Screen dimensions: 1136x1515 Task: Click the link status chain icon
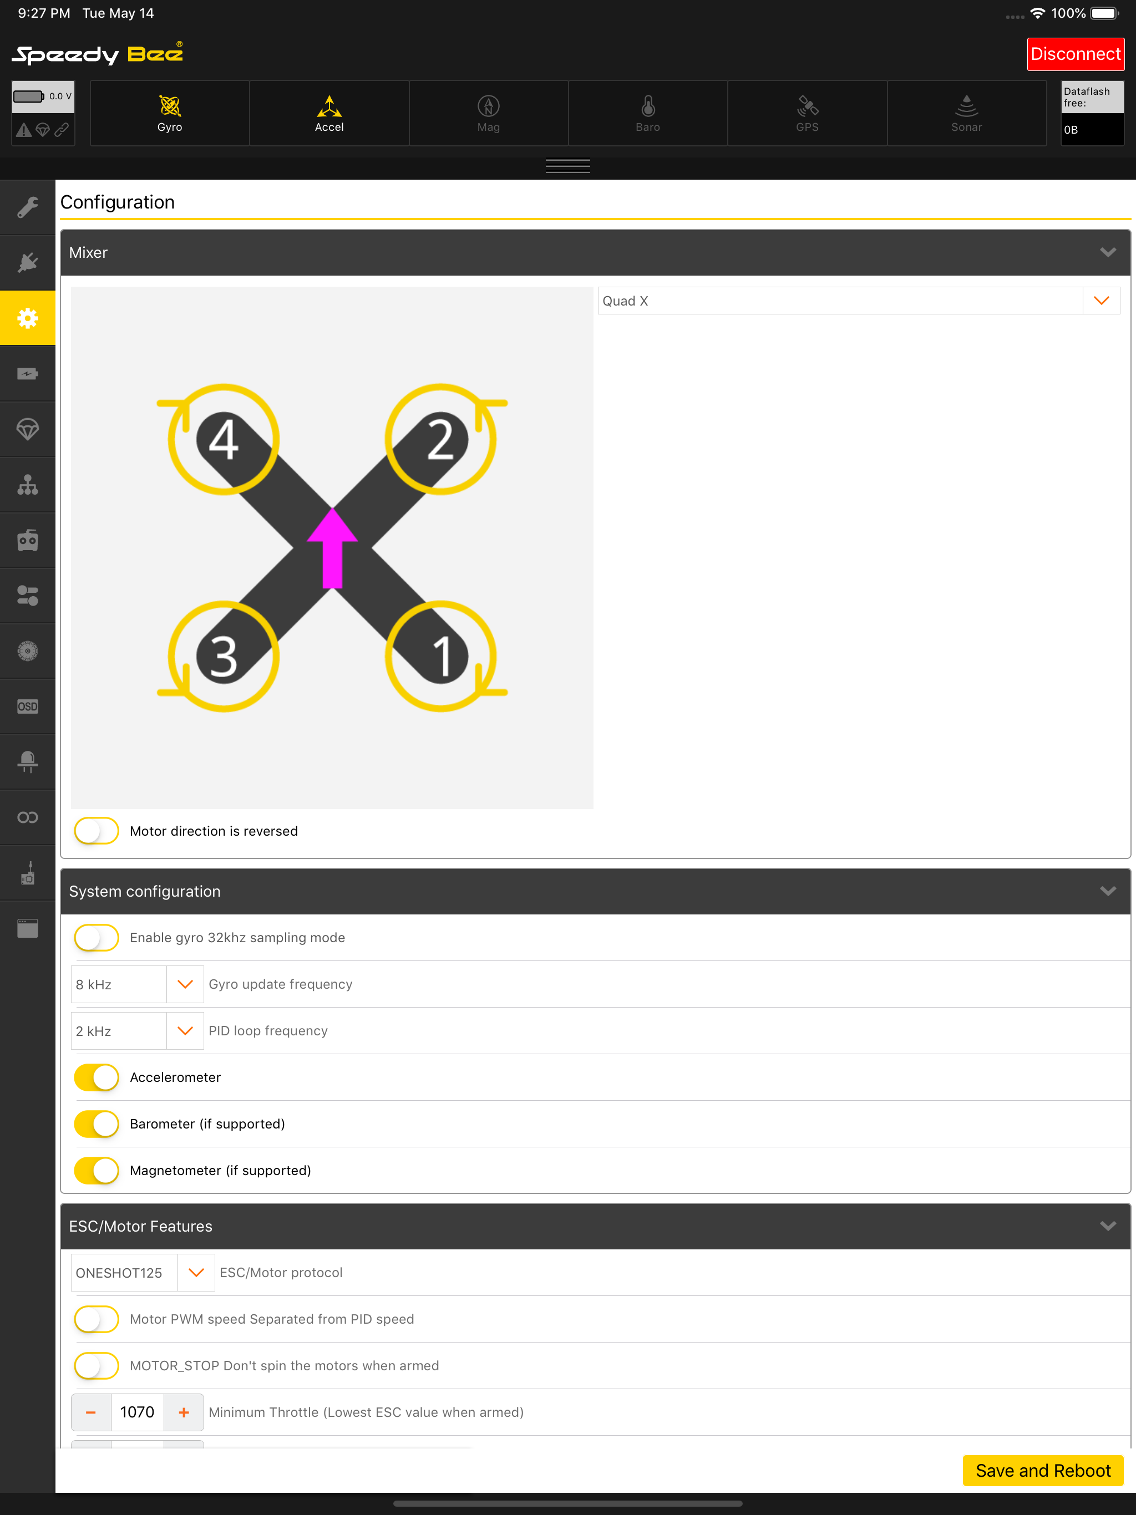click(62, 130)
